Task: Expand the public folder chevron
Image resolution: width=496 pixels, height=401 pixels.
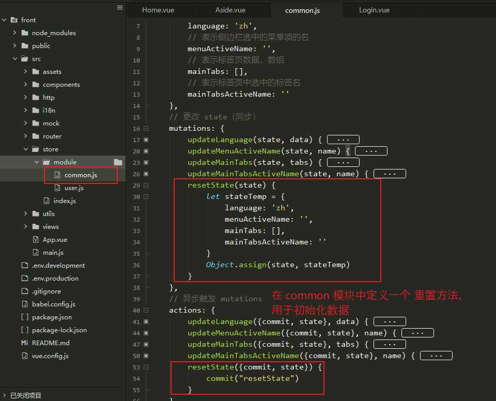Action: click(14, 45)
